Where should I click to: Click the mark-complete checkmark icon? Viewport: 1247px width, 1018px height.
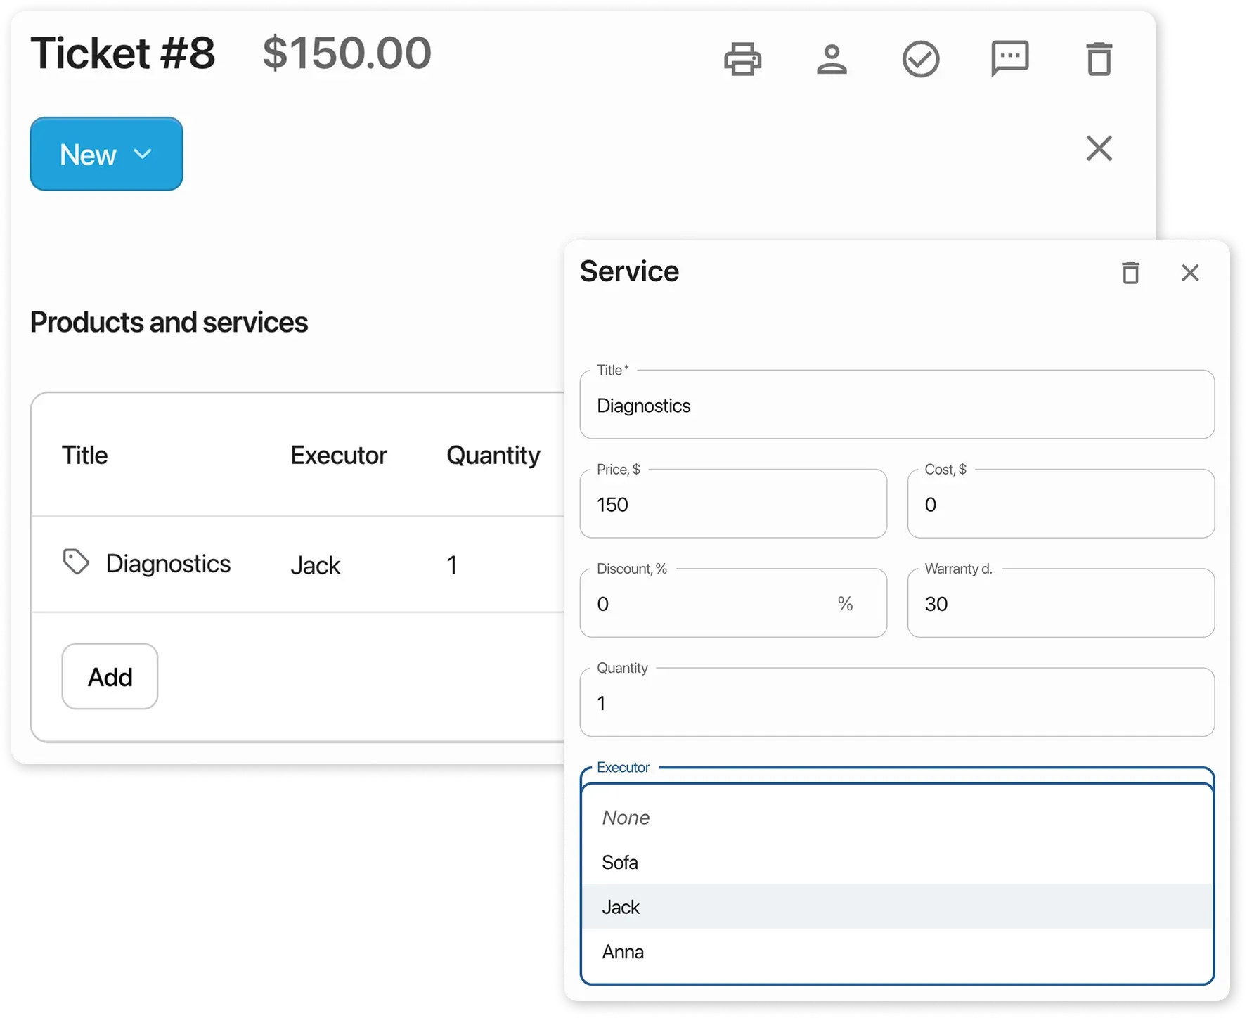pyautogui.click(x=922, y=58)
